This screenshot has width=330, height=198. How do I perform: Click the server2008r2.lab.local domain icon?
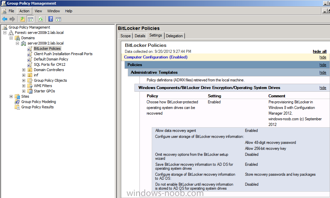24,43
